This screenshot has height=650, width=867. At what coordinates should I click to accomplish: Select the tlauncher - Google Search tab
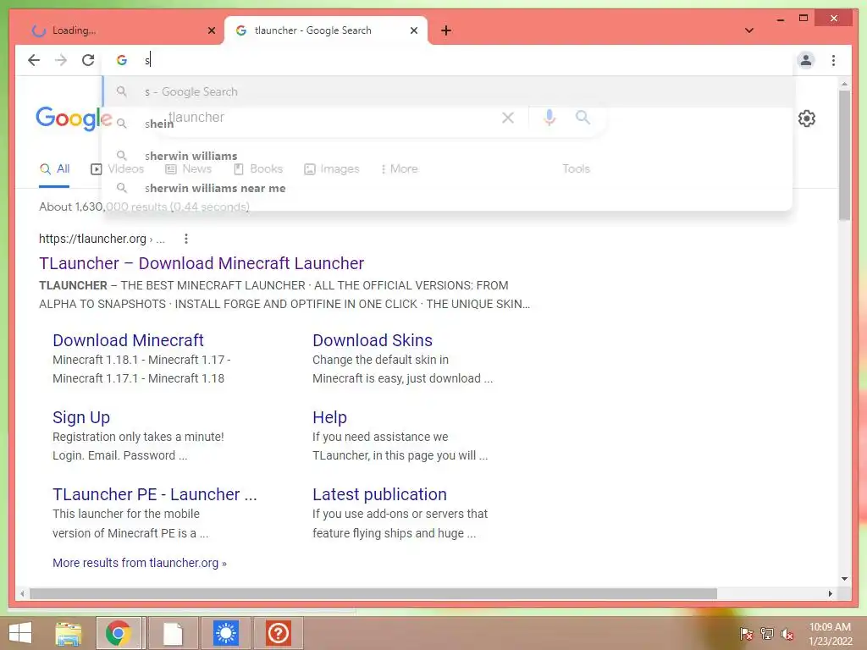click(325, 30)
